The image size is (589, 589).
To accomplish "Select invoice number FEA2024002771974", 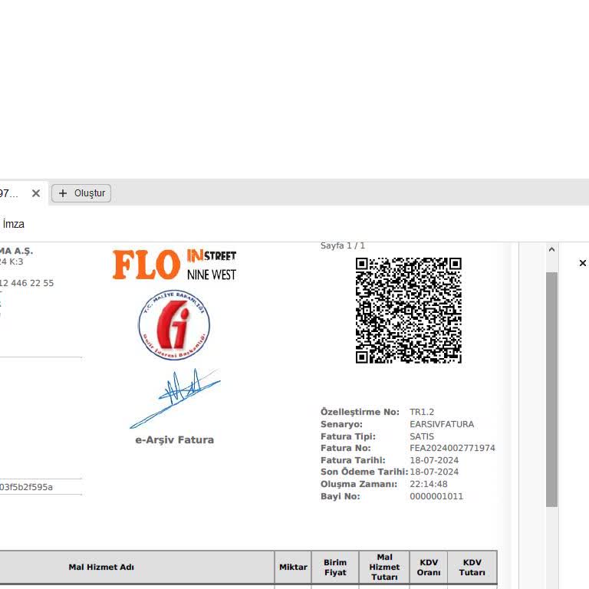I will pos(452,448).
